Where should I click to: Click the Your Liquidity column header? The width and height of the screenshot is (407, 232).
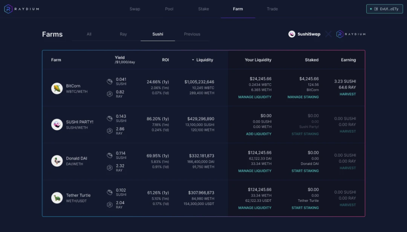tap(258, 60)
